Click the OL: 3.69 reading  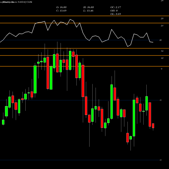coord(116,14)
